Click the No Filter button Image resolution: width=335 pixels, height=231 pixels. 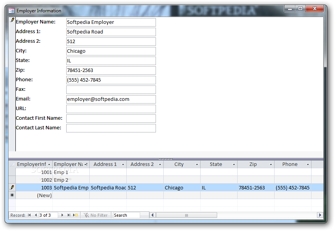point(95,215)
